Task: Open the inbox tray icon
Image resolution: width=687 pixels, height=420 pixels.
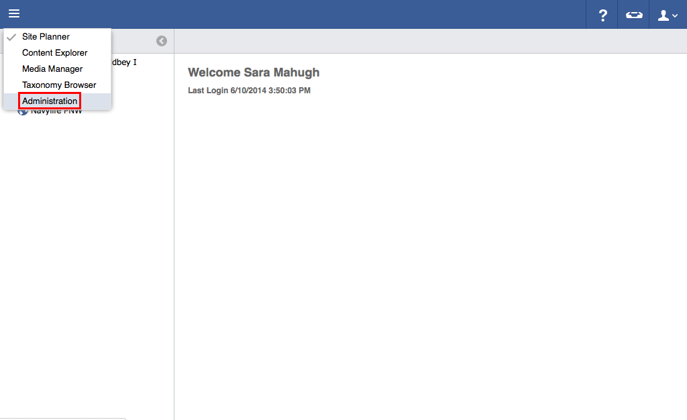Action: 634,15
